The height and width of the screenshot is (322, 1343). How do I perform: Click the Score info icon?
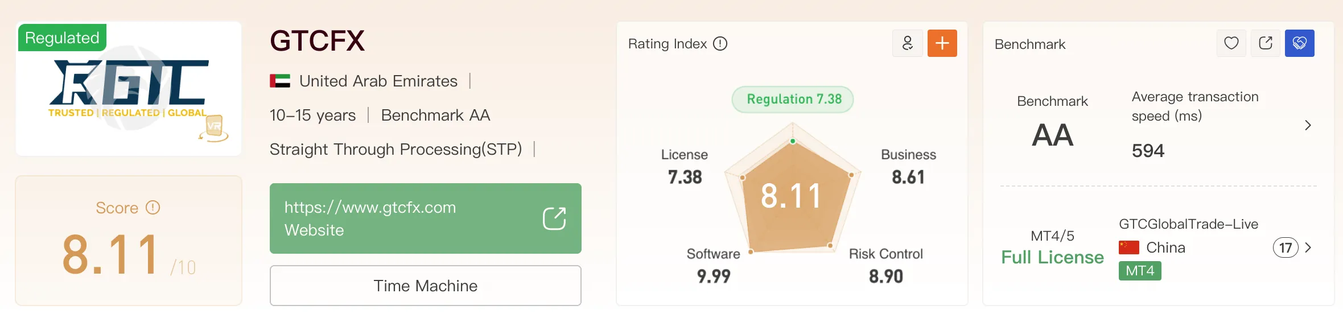pos(153,208)
